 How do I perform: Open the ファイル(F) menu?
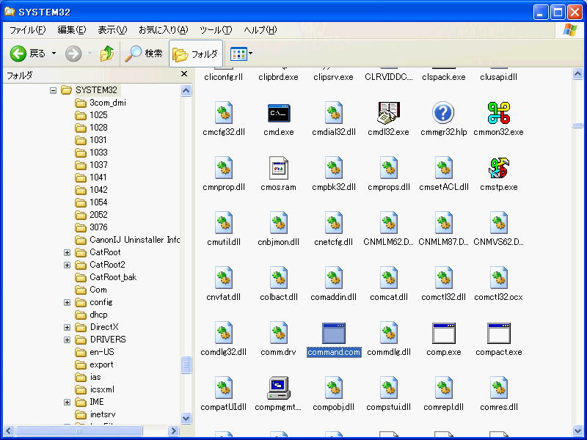pos(27,30)
